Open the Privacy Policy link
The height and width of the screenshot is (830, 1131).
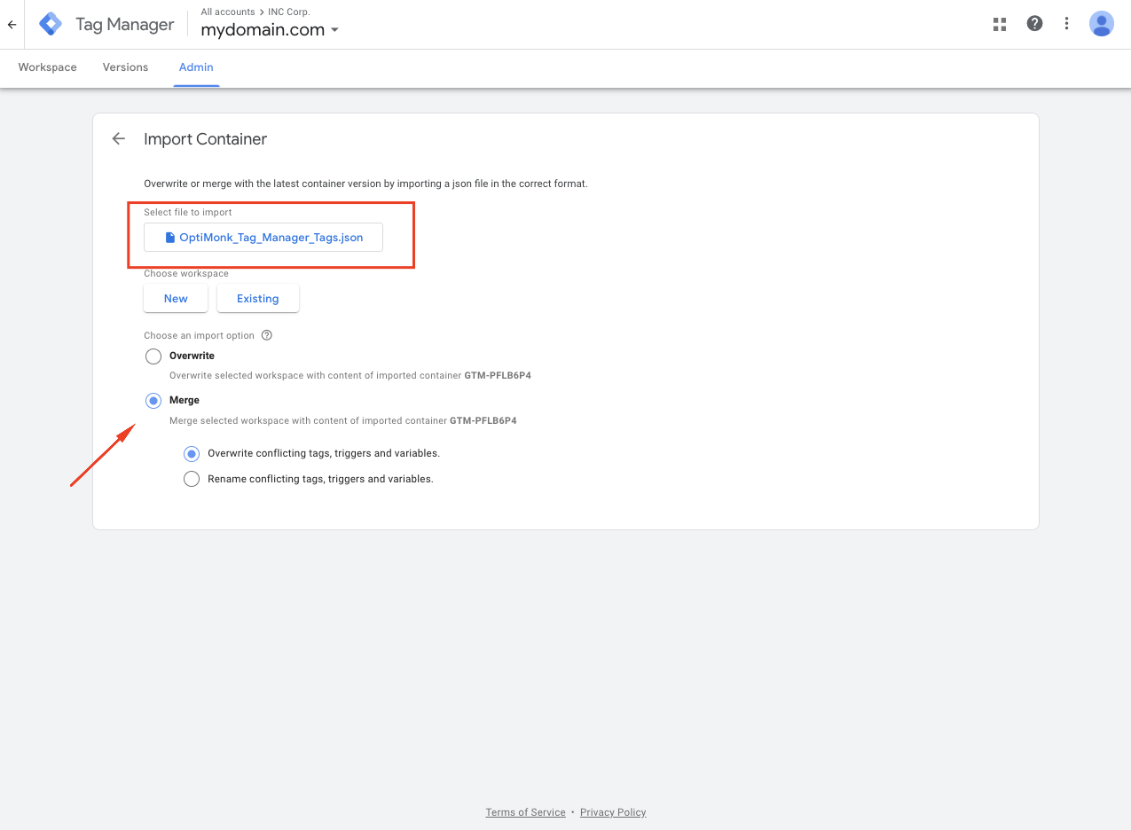point(613,812)
